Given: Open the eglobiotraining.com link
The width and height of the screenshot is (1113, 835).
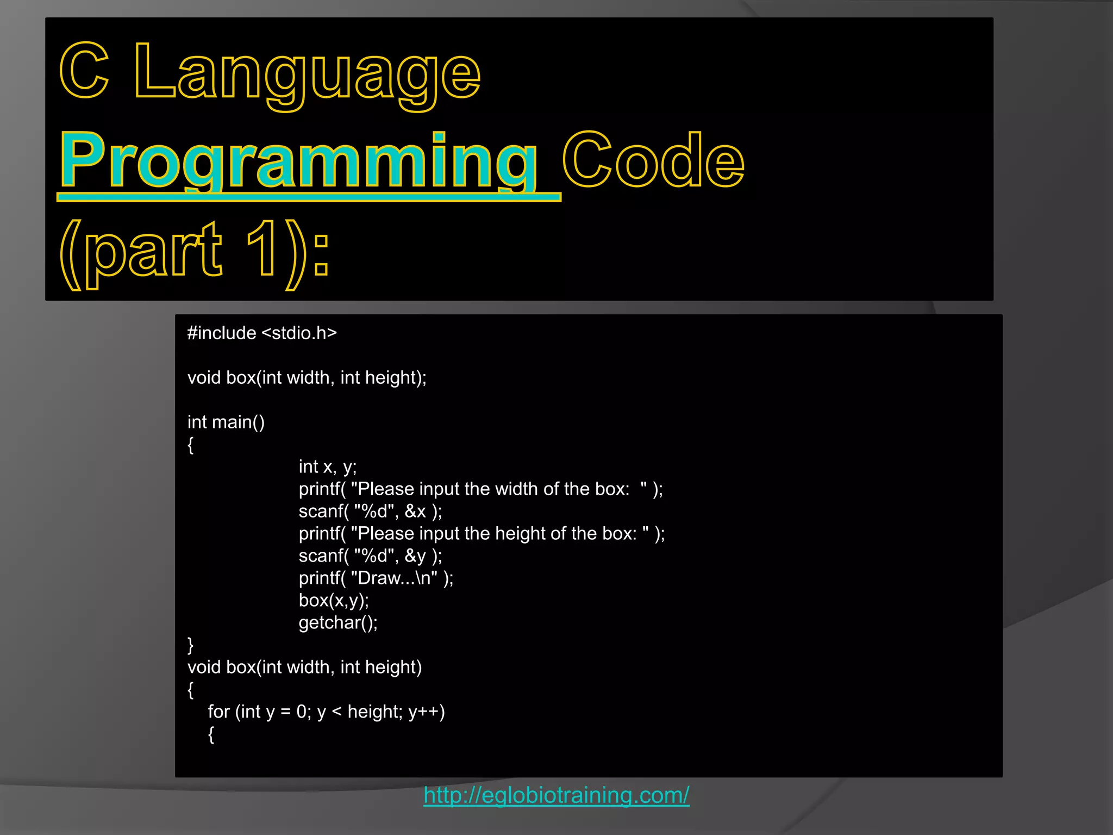Looking at the screenshot, I should [x=556, y=795].
